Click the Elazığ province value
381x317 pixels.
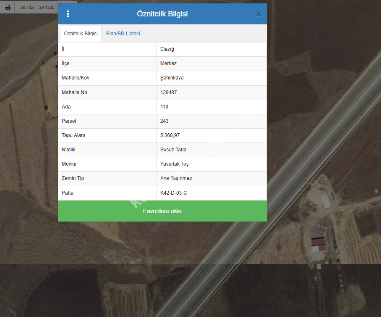click(x=167, y=49)
